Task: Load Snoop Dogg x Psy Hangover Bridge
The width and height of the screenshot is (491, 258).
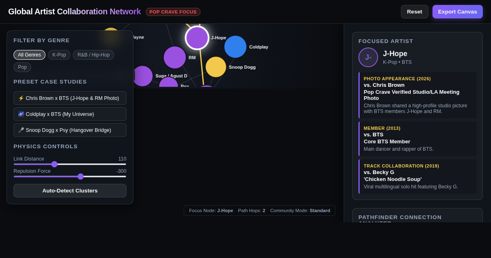Action: pos(70,130)
